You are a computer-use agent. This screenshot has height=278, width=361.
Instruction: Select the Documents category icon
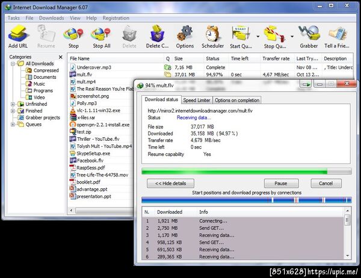pos(28,77)
